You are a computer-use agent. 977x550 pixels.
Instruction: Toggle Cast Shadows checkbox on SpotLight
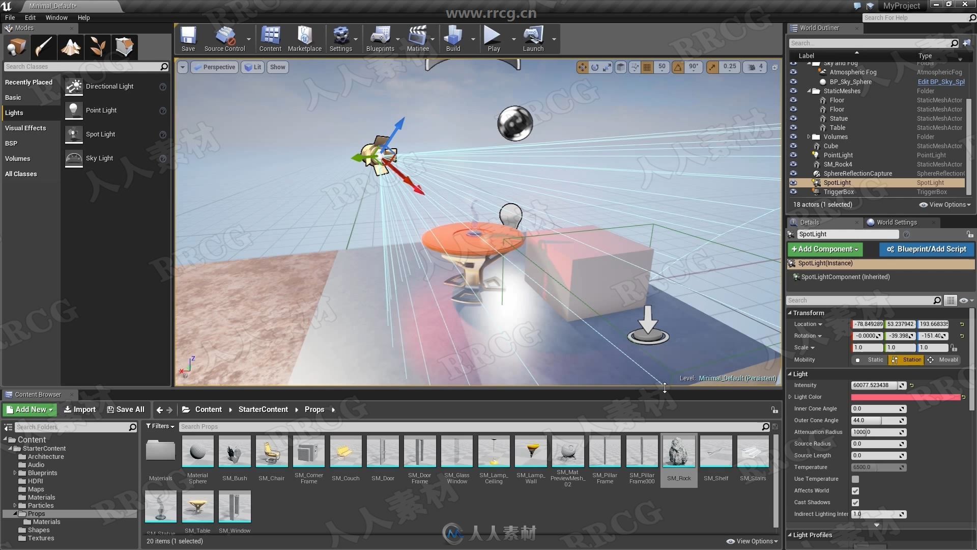pyautogui.click(x=855, y=502)
